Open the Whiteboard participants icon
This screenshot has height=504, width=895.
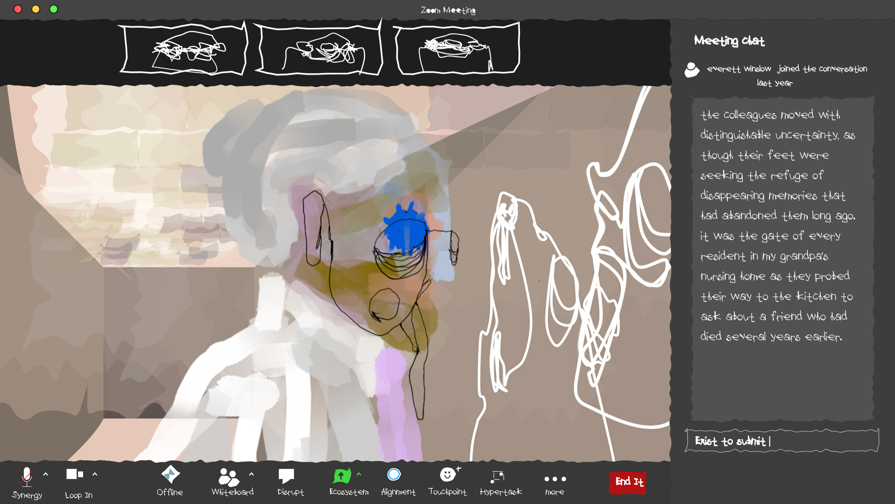228,477
